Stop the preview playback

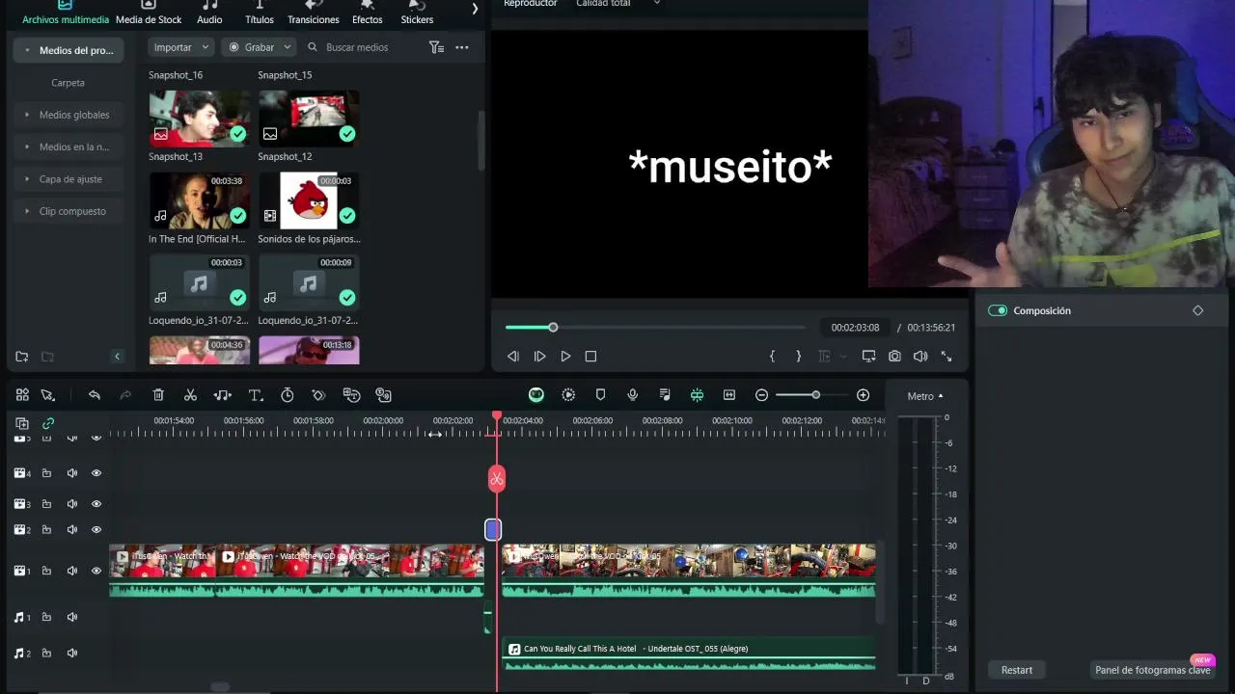point(591,357)
